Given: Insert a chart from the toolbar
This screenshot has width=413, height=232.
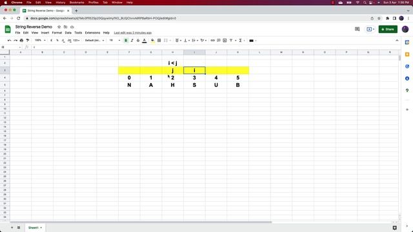Looking at the screenshot, I should (225, 41).
